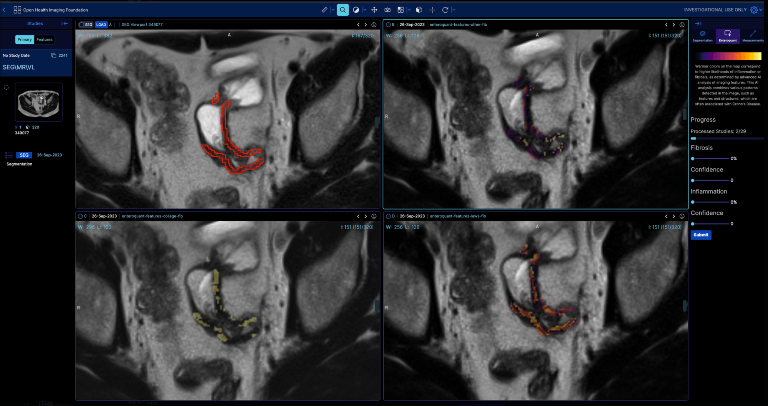The height and width of the screenshot is (406, 768).
Task: Toggle viewport D selection circle
Action: pyautogui.click(x=388, y=216)
